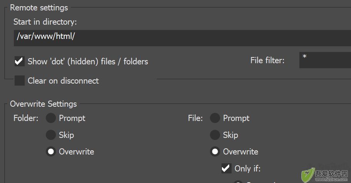Screen dimensions: 351x183
Task: Click the Remote settings group title
Action: point(39,8)
